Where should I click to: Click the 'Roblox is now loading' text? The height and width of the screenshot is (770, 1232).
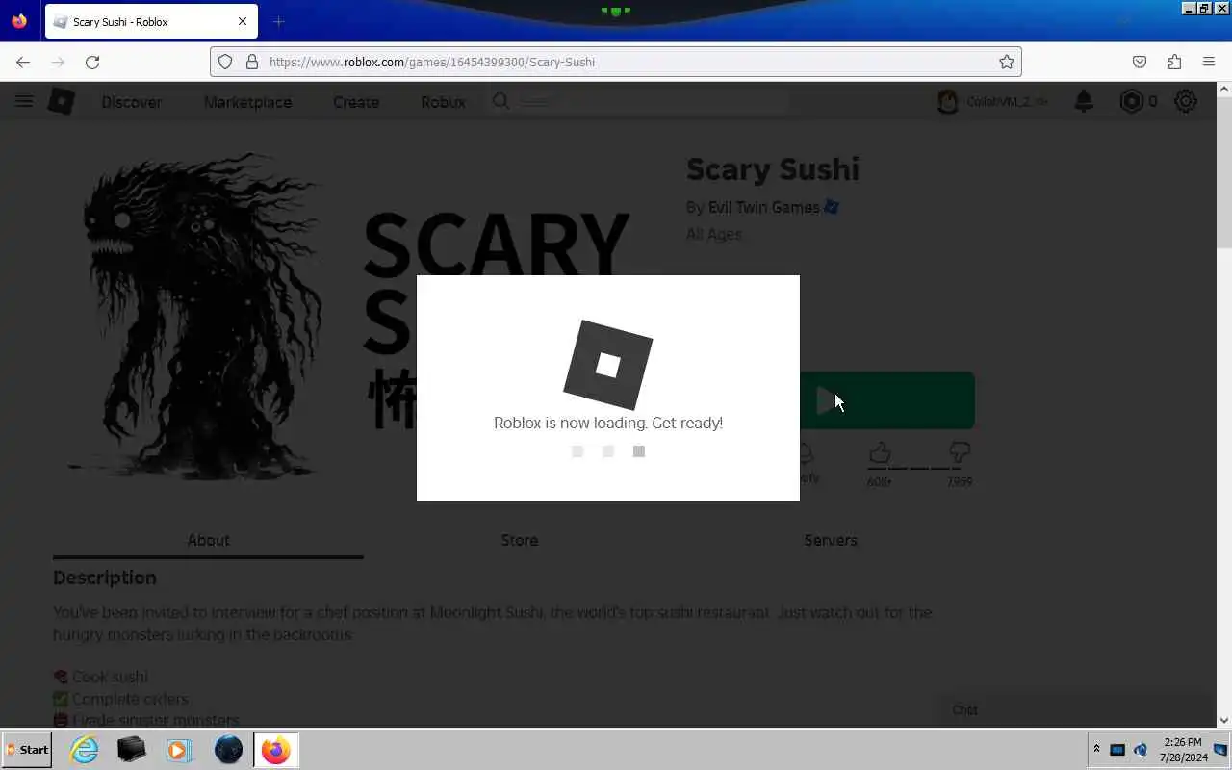(608, 423)
